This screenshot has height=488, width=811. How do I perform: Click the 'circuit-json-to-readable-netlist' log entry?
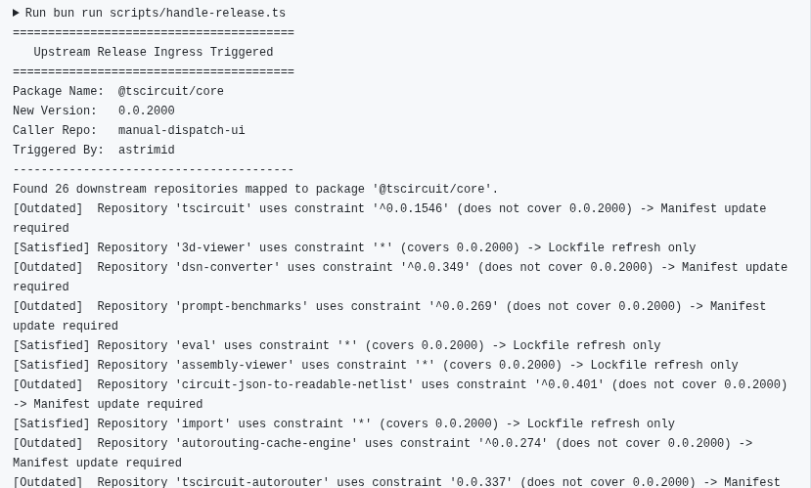(x=400, y=394)
